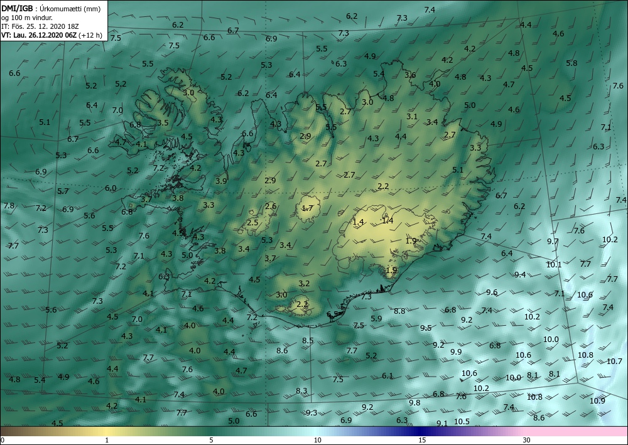Click the '30' tick label on the color scale
This screenshot has height=445, width=628.
tap(527, 440)
